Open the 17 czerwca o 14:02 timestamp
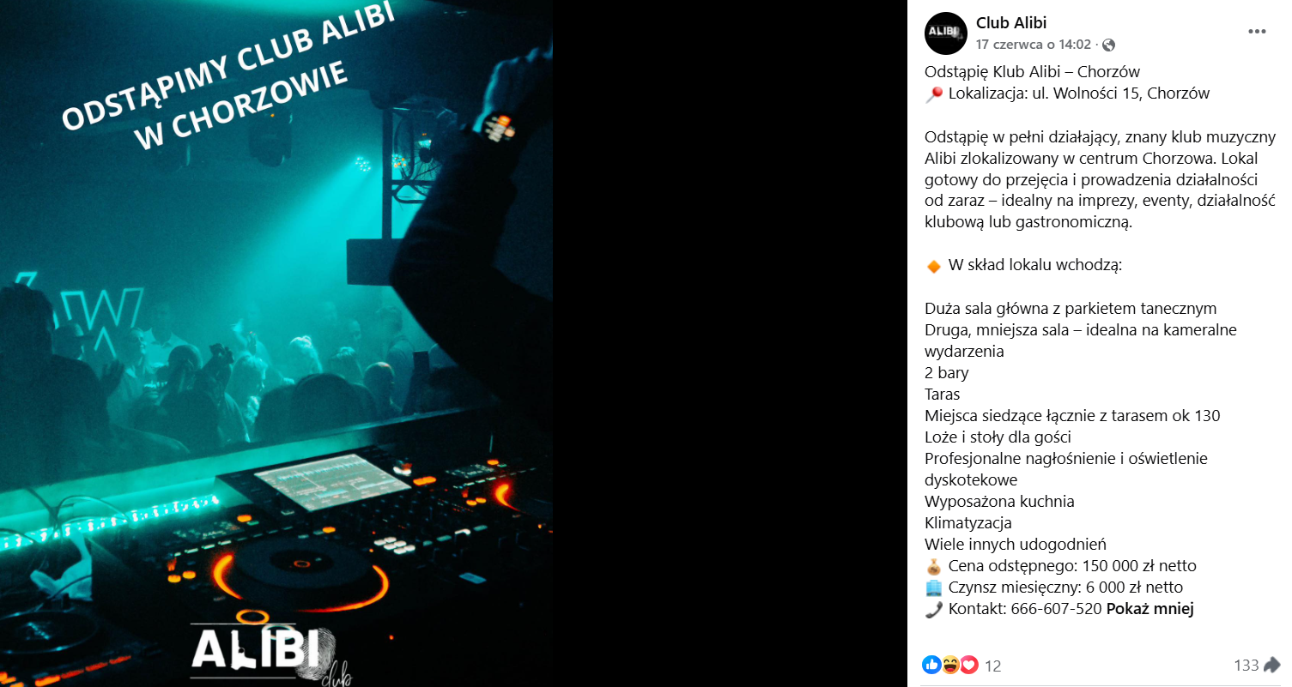 (x=1034, y=45)
